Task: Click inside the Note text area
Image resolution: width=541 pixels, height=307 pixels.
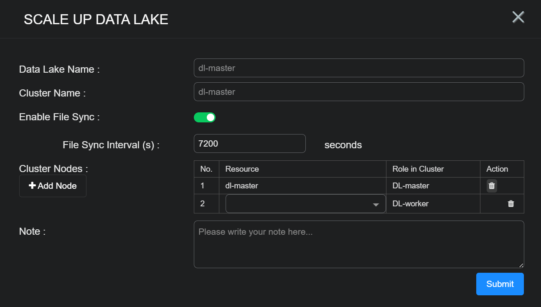Action: pos(358,244)
